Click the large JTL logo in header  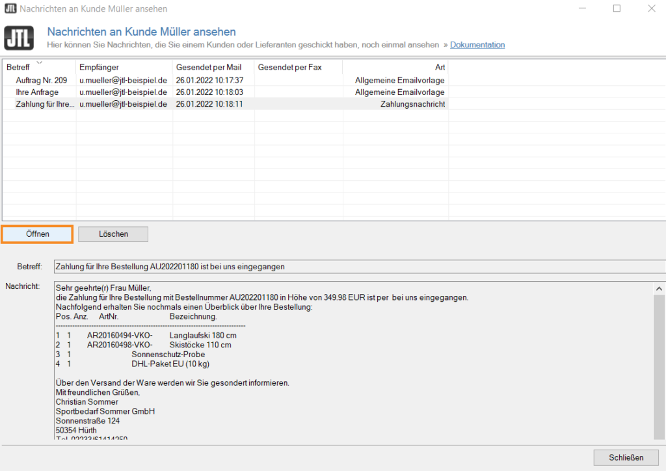20,38
